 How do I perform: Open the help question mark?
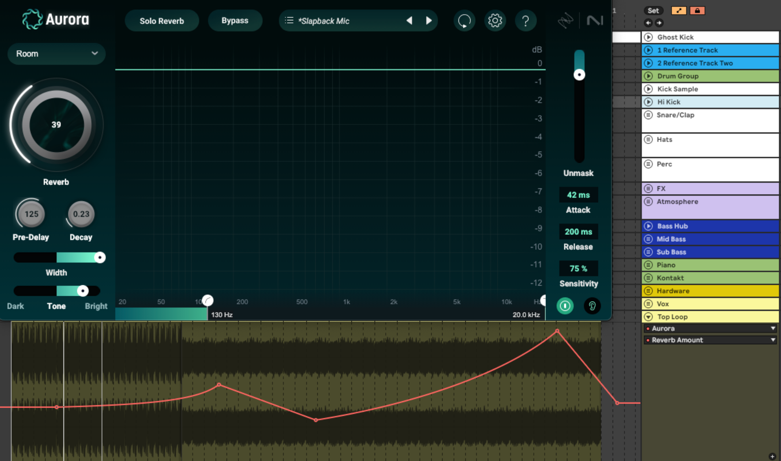coord(525,20)
